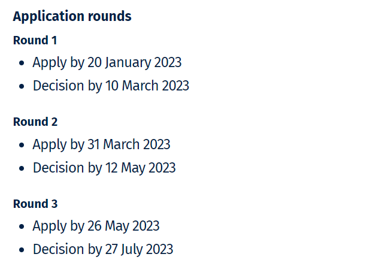
Task: Click bullet point before "Decision by 12 May"
Action: coord(22,168)
